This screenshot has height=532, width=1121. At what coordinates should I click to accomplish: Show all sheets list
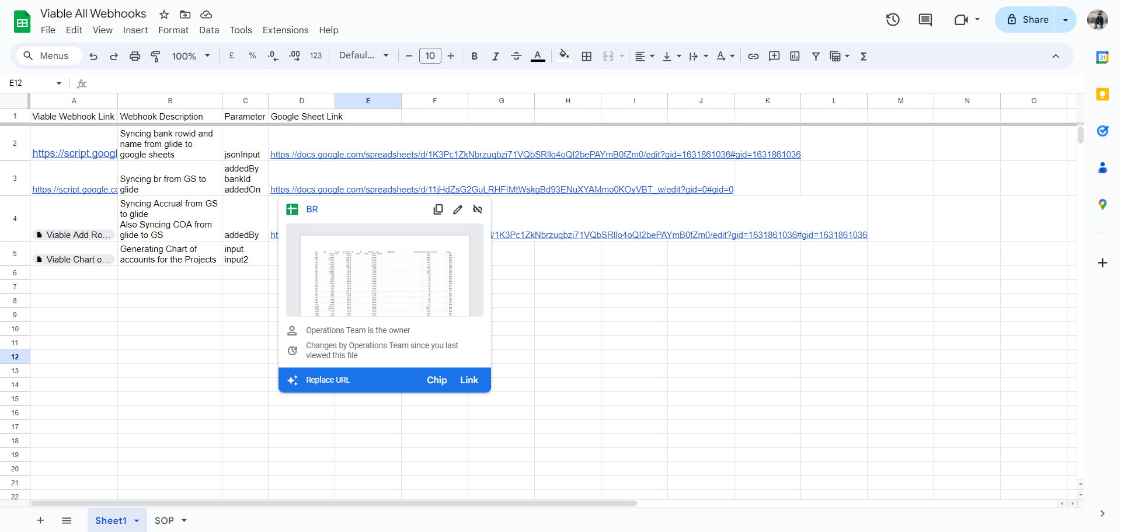click(x=67, y=520)
